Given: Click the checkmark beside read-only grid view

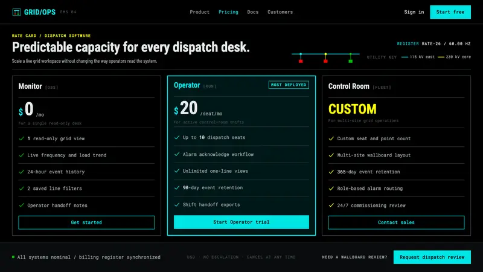Looking at the screenshot, I should [22, 138].
